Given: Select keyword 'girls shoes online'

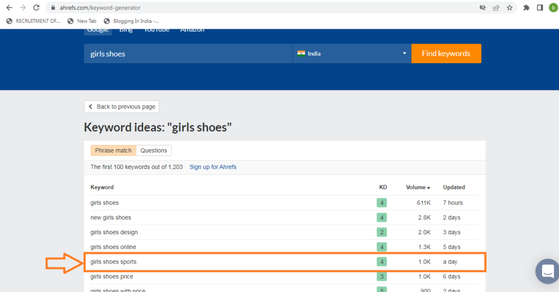Looking at the screenshot, I should click(x=114, y=247).
